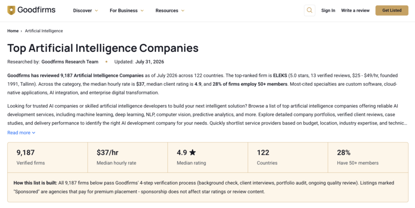The image size is (415, 208).
Task: Expand the Resources dropdown chevron
Action: (183, 11)
